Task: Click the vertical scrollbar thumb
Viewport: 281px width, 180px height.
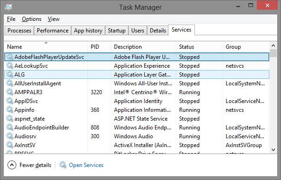Action: coord(273,53)
